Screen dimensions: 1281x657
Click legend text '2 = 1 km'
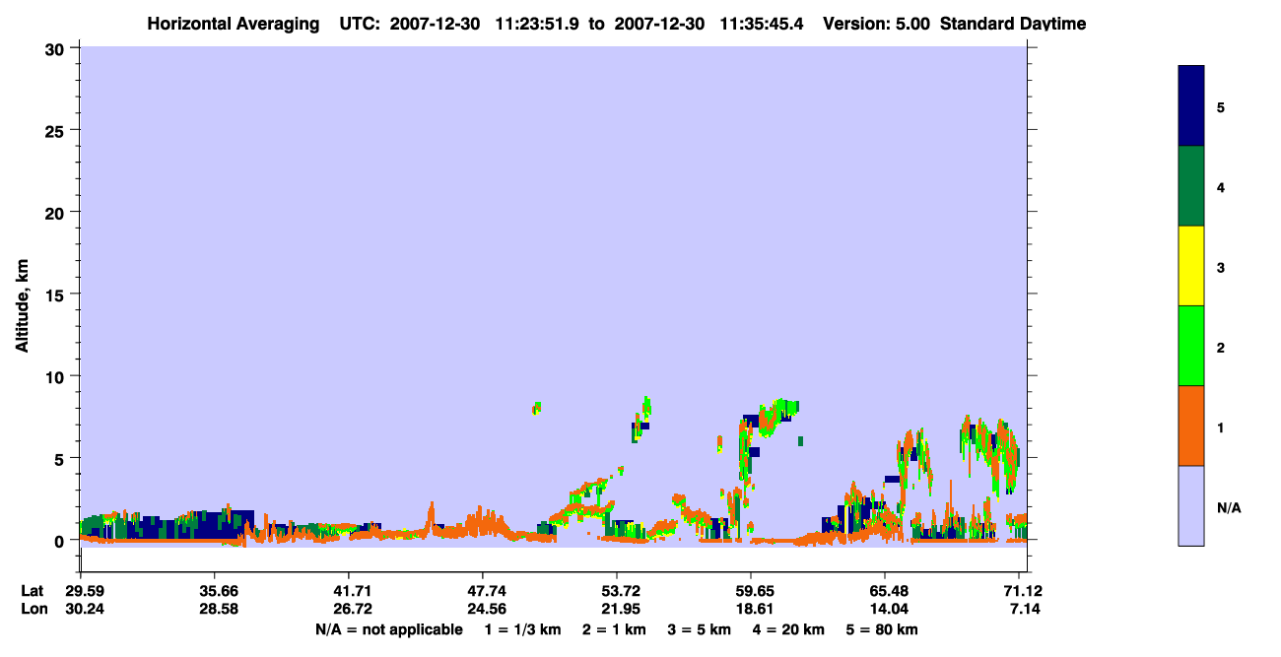(614, 629)
